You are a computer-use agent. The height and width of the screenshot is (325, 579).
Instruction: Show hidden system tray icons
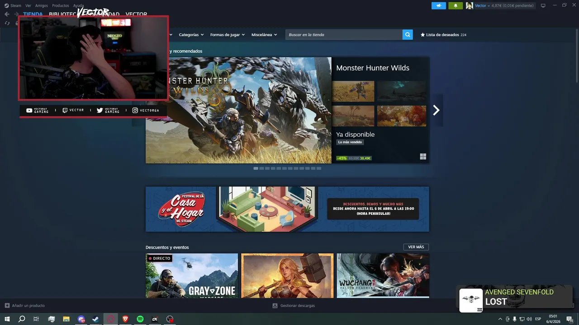click(500, 319)
